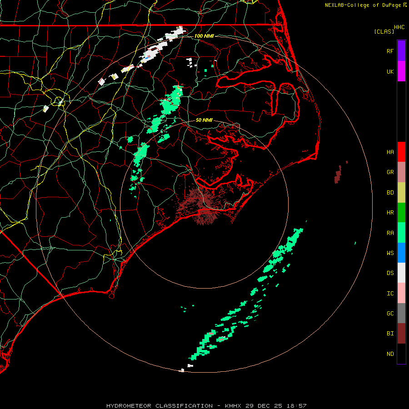Click the 'DS' legend label
Viewport: 409px width, 409px height.
tap(390, 273)
